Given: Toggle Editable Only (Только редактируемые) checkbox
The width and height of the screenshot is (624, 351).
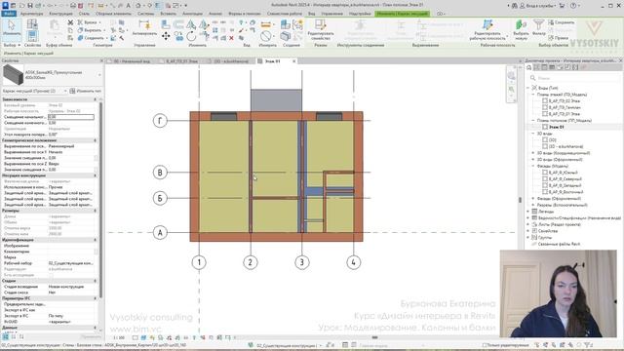Looking at the screenshot, I should tap(485, 345).
